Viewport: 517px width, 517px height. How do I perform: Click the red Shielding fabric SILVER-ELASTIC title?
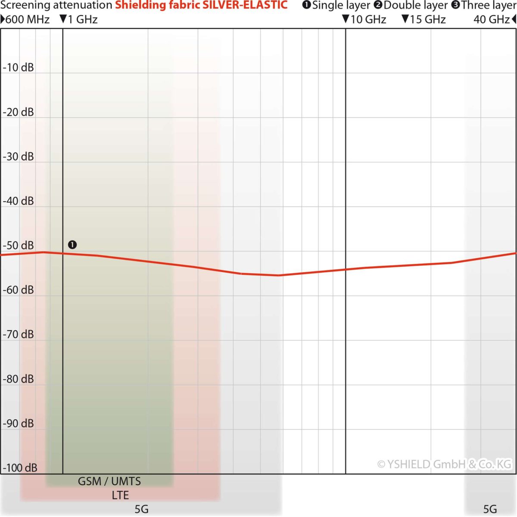(201, 5)
